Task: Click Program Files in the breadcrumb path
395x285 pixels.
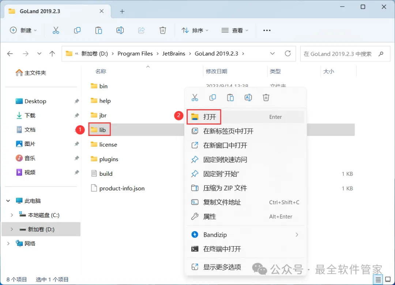Action: 135,54
